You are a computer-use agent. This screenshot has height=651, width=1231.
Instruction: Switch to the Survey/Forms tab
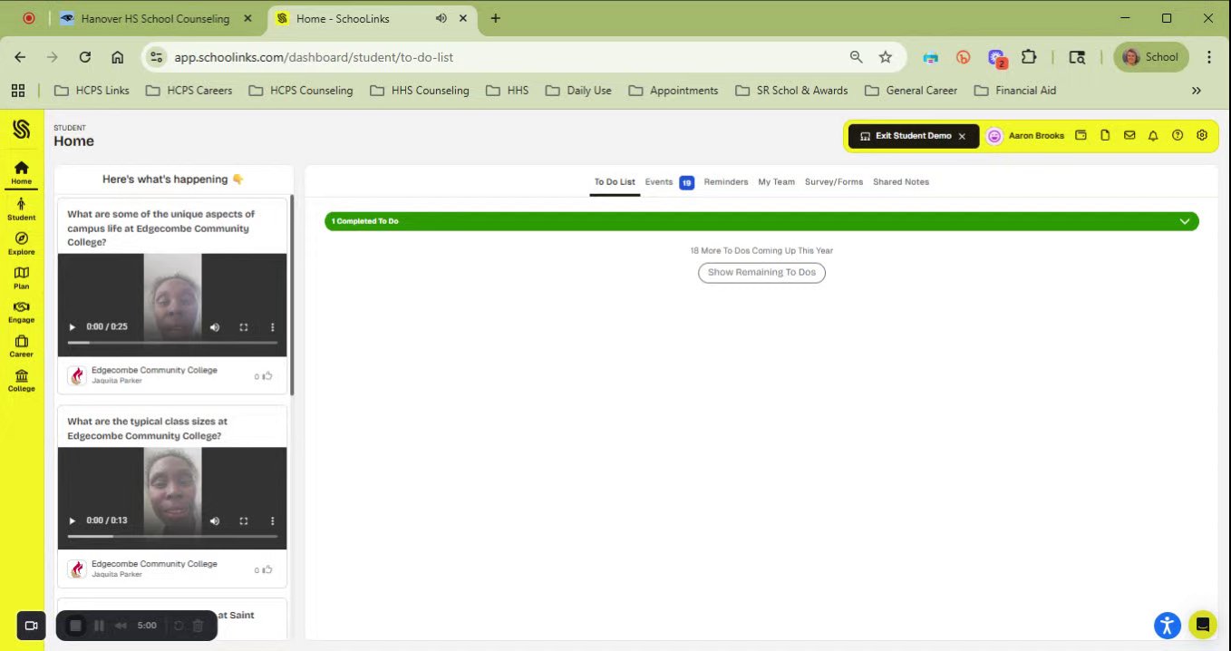point(834,182)
